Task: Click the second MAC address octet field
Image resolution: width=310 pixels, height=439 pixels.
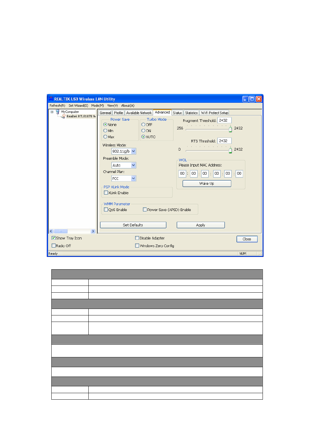Action: tap(194, 174)
